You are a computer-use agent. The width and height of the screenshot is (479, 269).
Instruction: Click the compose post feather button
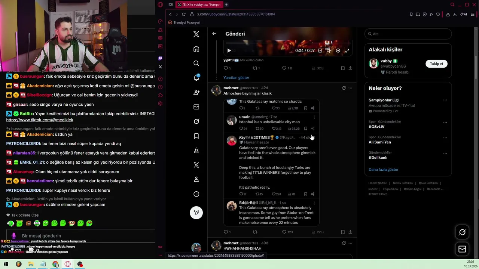196,213
